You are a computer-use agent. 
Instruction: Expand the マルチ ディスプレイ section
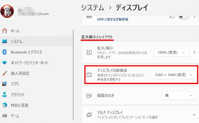pyautogui.click(x=194, y=115)
